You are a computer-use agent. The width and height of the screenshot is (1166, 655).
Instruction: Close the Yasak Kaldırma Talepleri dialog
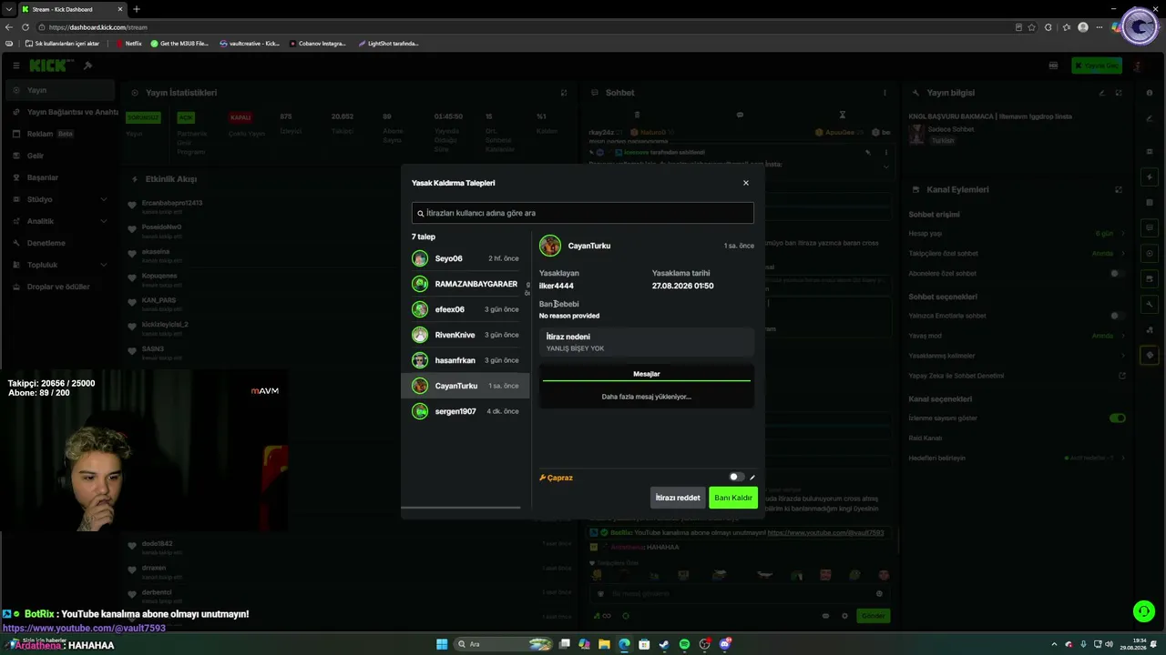tap(746, 183)
